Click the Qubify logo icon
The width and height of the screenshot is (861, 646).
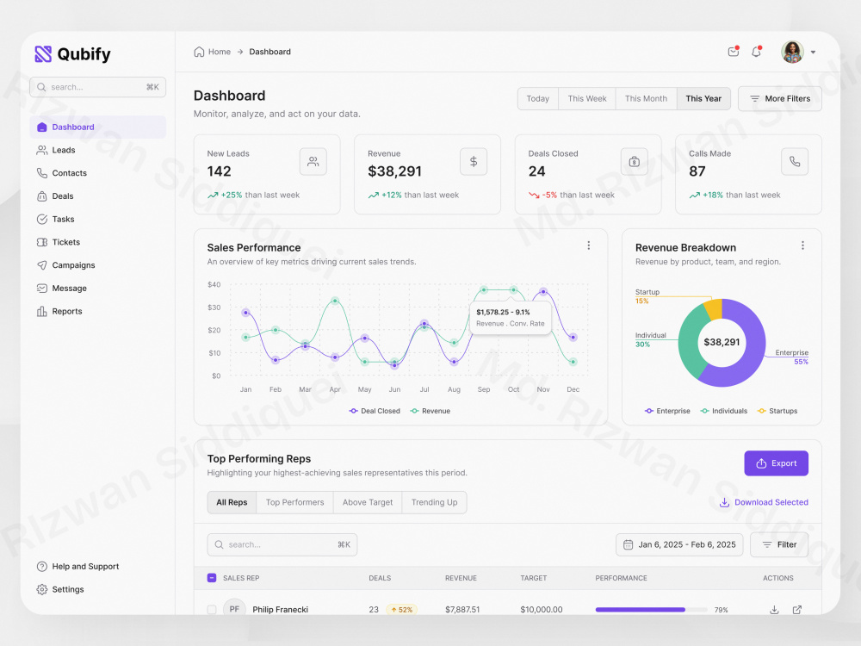pos(43,53)
